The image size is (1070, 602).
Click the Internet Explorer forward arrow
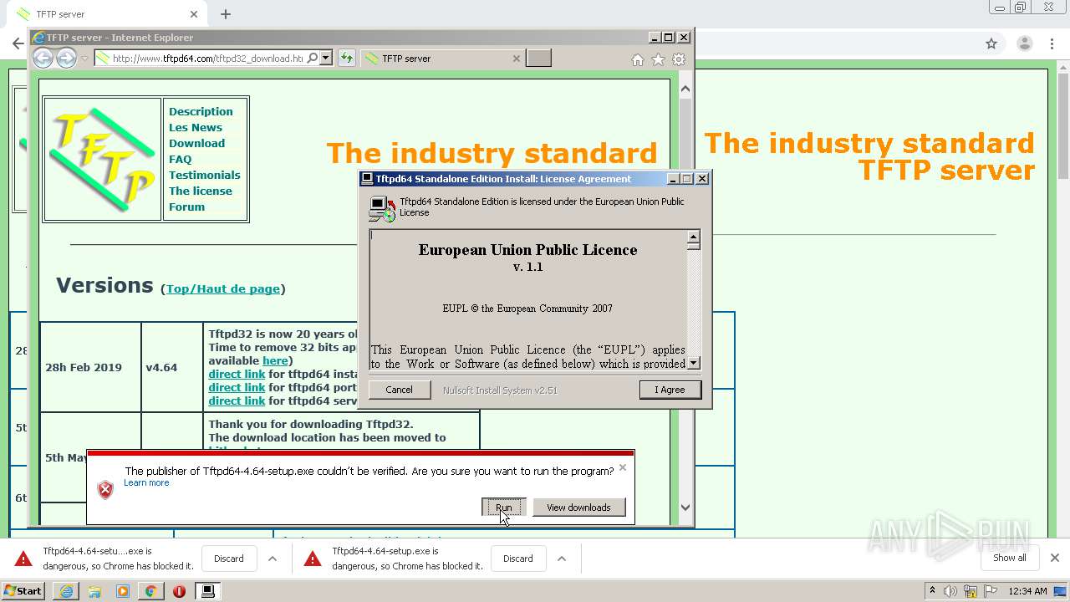tap(66, 58)
